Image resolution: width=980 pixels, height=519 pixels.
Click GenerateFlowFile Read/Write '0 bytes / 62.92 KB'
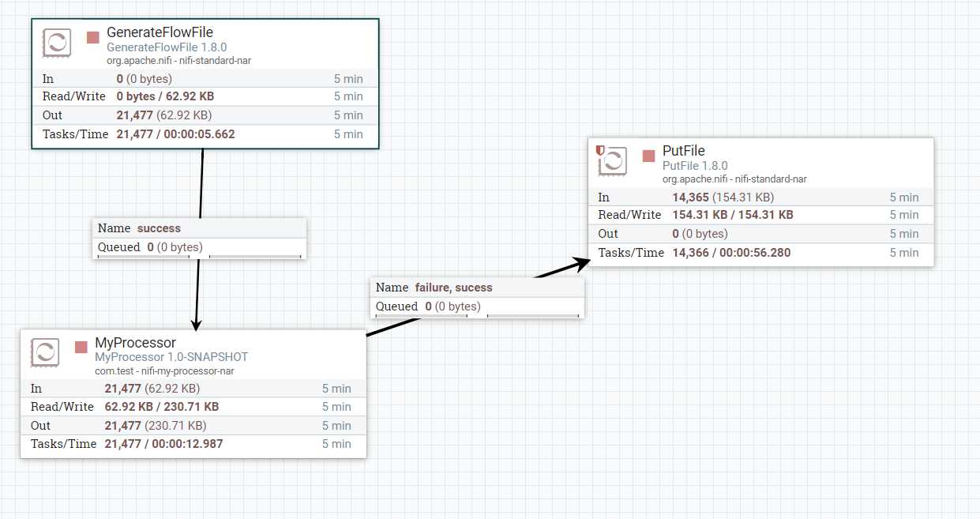click(x=165, y=96)
